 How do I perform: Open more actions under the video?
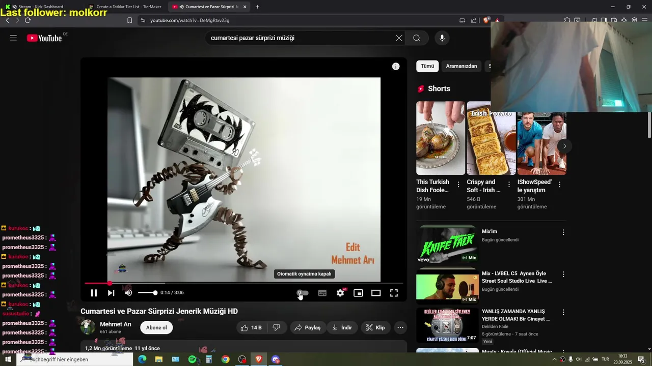point(400,328)
